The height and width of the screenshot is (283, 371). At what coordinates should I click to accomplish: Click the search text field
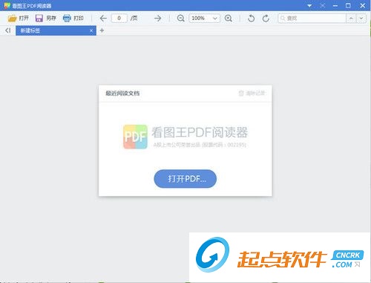point(312,18)
